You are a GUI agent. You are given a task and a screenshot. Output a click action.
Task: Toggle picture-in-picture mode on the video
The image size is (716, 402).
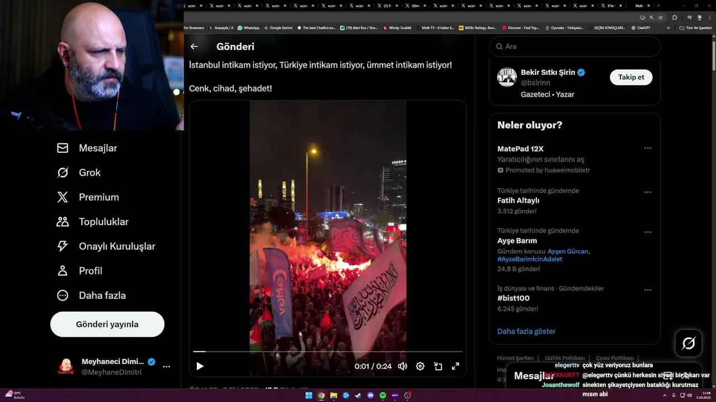pyautogui.click(x=438, y=366)
